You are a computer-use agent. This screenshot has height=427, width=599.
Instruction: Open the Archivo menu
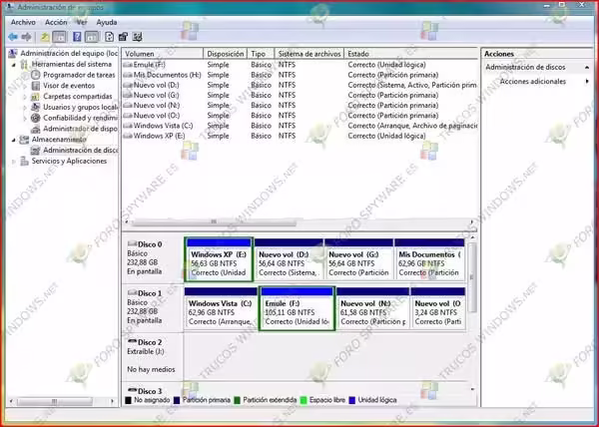(x=22, y=21)
